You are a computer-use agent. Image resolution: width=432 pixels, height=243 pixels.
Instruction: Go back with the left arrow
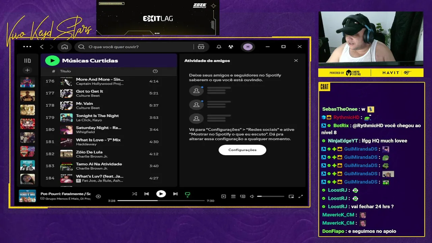click(42, 47)
